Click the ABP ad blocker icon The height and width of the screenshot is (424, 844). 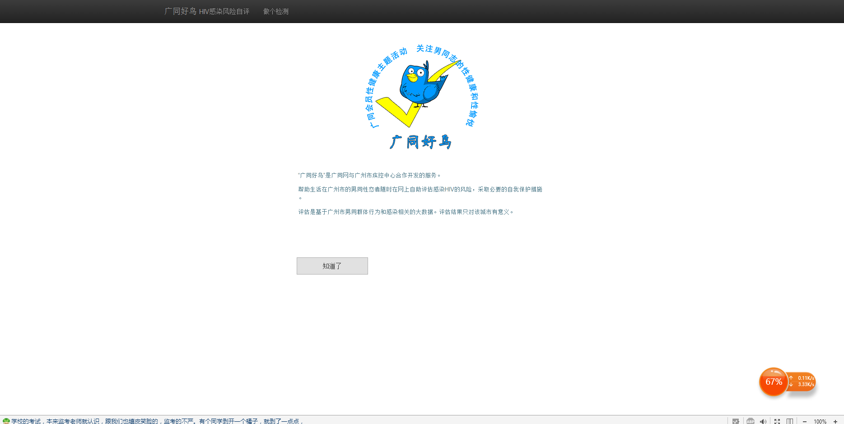[750, 421]
